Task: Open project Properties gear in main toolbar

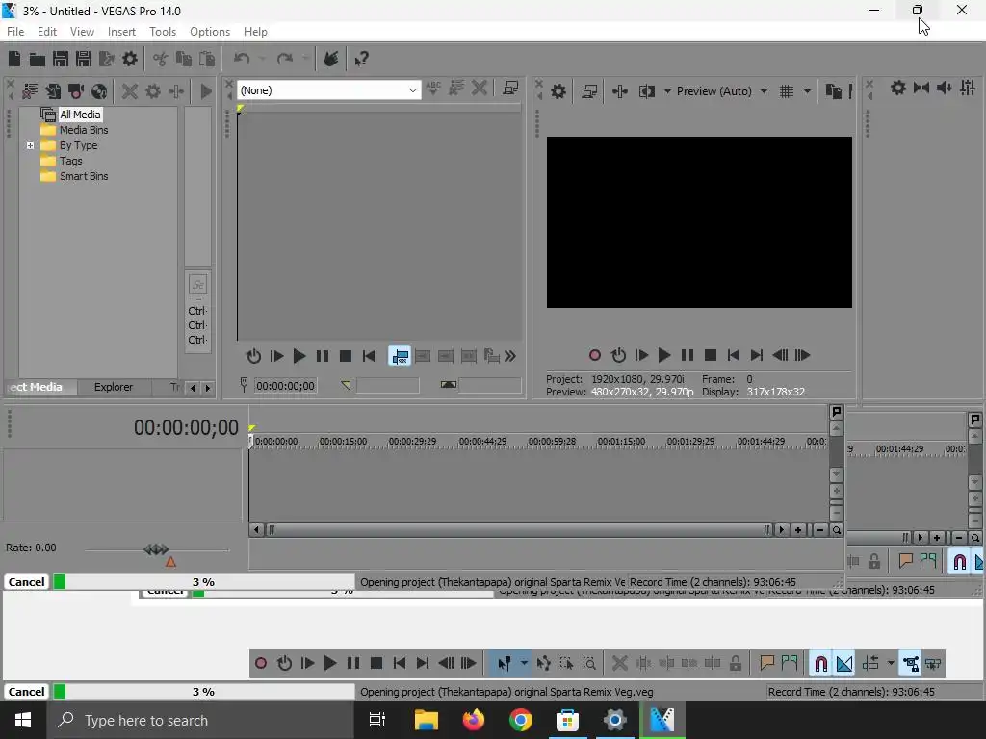Action: [x=130, y=59]
